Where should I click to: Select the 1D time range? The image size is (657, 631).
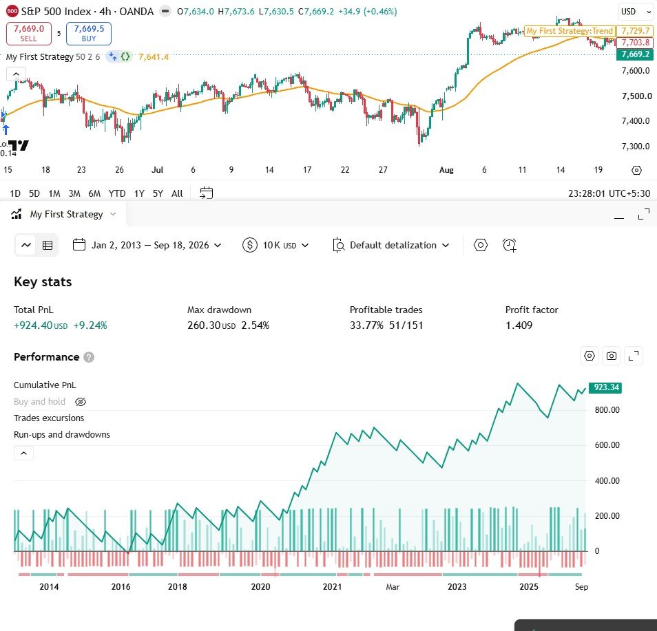(x=15, y=193)
